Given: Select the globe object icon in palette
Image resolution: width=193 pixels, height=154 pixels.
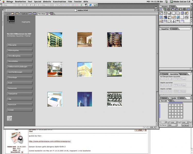Looking at the screenshot, I should pyautogui.click(x=178, y=17).
